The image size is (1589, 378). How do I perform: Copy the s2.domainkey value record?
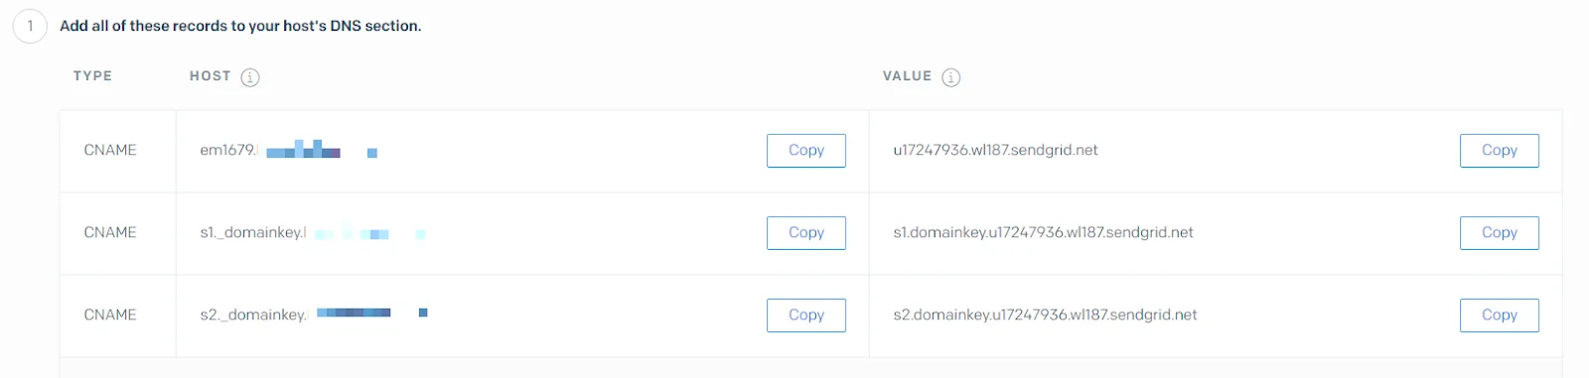[1500, 315]
